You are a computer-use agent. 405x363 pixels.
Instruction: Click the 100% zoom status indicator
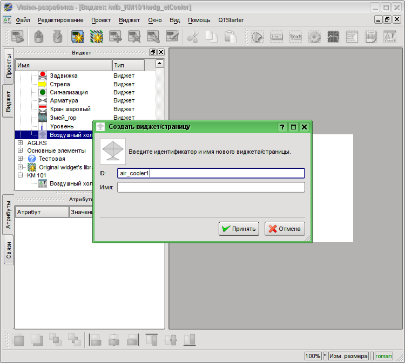click(313, 356)
